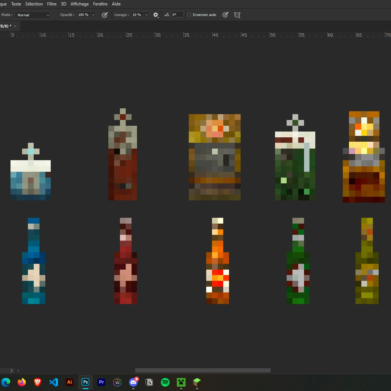Viewport: 391px width, 391px height.
Task: Click the orange potion bottle sprite
Action: (217, 261)
